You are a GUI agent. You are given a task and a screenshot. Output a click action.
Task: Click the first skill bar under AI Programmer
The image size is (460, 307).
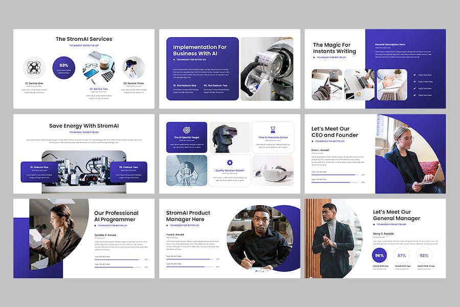click(x=118, y=259)
